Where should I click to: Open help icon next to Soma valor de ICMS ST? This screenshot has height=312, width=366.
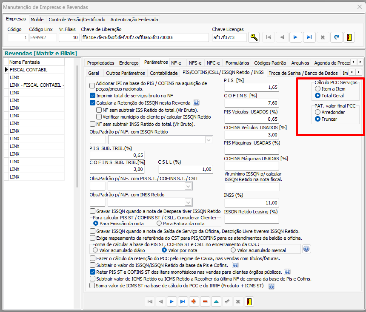pos(271,286)
